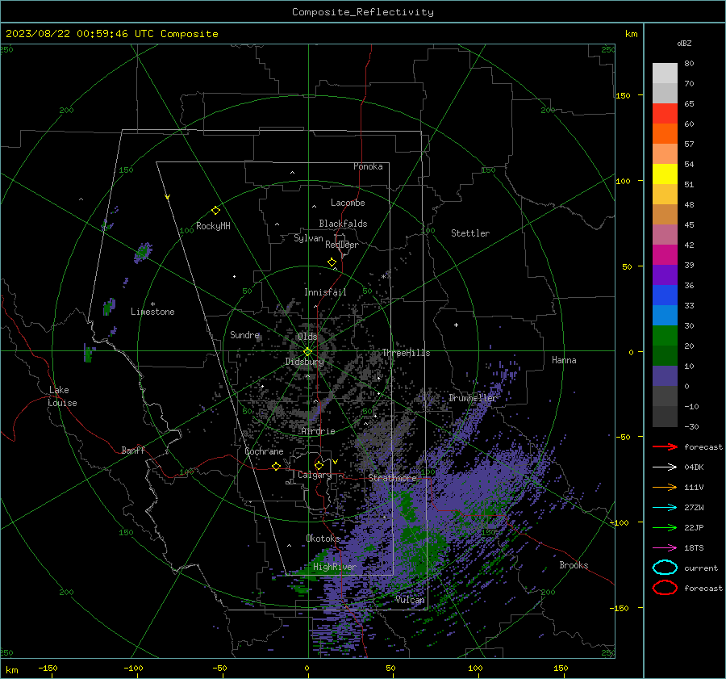The height and width of the screenshot is (679, 726).
Task: Click the red forecast arrow in legend
Action: pyautogui.click(x=665, y=446)
